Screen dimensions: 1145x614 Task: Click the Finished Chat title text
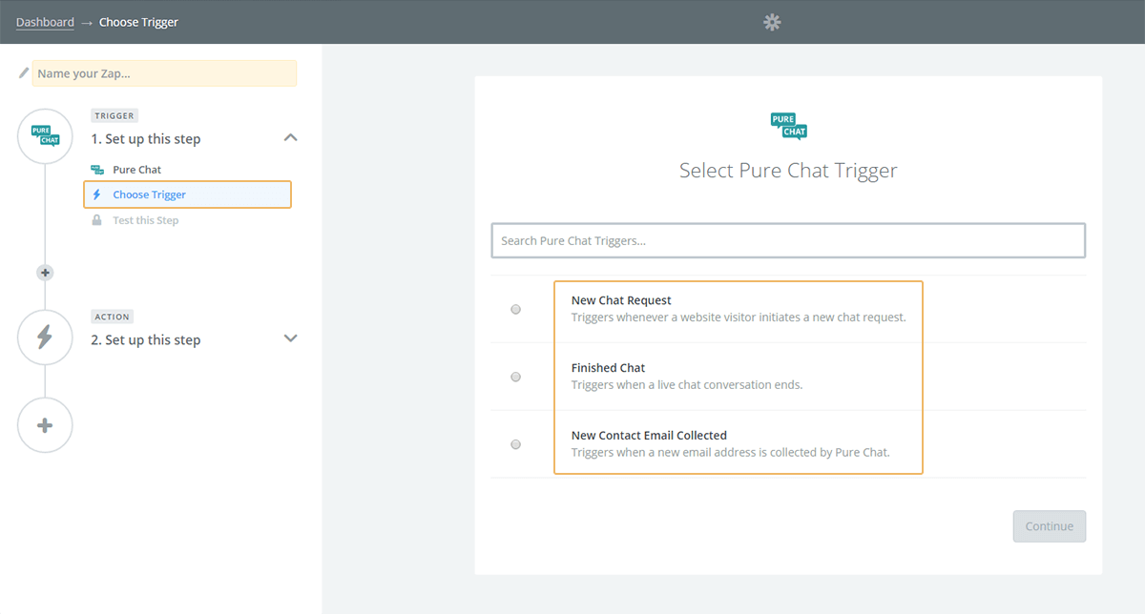click(609, 368)
